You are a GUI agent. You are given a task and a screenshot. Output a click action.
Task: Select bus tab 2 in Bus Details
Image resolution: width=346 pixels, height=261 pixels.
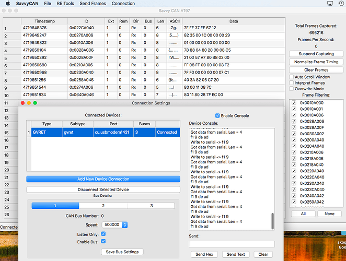coord(103,206)
